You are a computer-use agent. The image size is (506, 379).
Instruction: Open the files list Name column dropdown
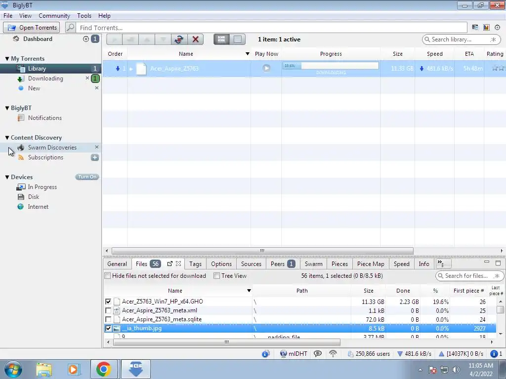249,291
